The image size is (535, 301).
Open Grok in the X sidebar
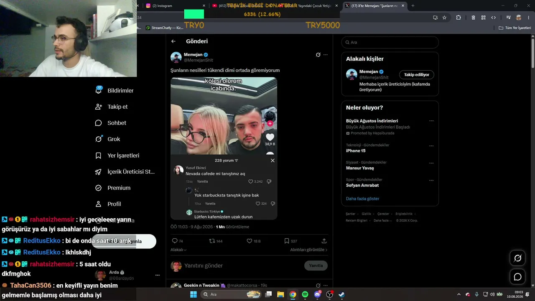(x=107, y=139)
